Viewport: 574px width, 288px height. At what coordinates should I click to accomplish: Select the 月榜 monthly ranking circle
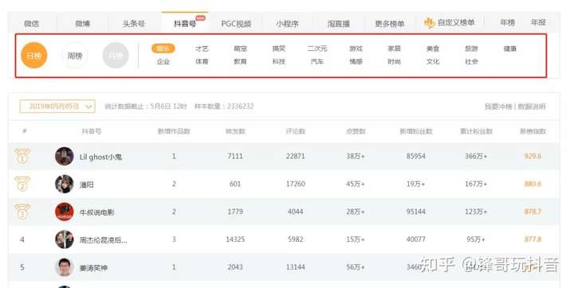116,56
